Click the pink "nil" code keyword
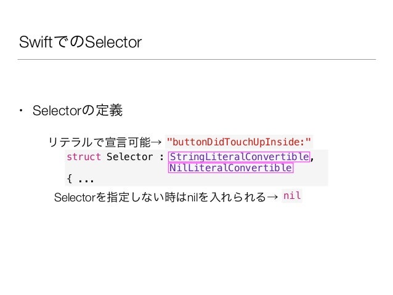Viewport: 393px width, 295px height. tap(292, 195)
